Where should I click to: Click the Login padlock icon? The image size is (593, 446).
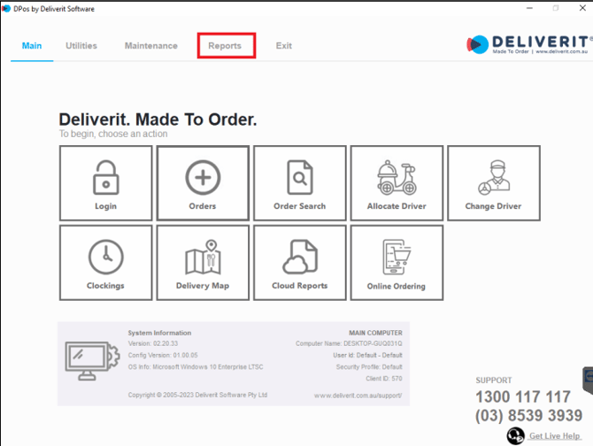pyautogui.click(x=105, y=177)
